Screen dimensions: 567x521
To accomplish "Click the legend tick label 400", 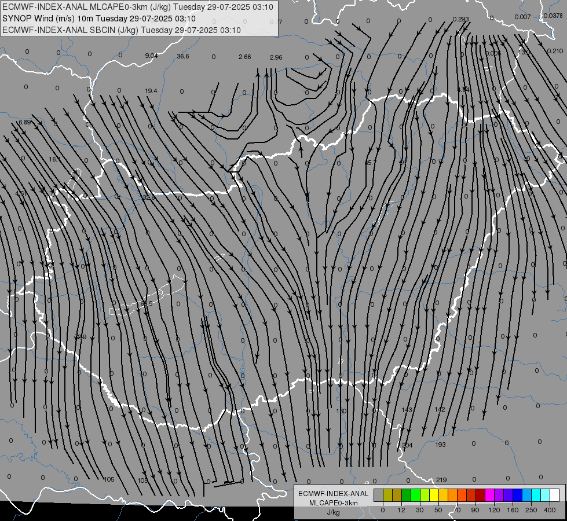I will [550, 510].
